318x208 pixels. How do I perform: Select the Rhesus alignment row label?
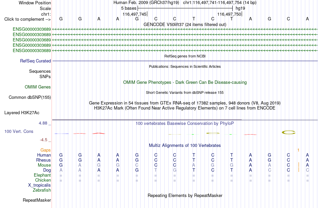coord(44,160)
